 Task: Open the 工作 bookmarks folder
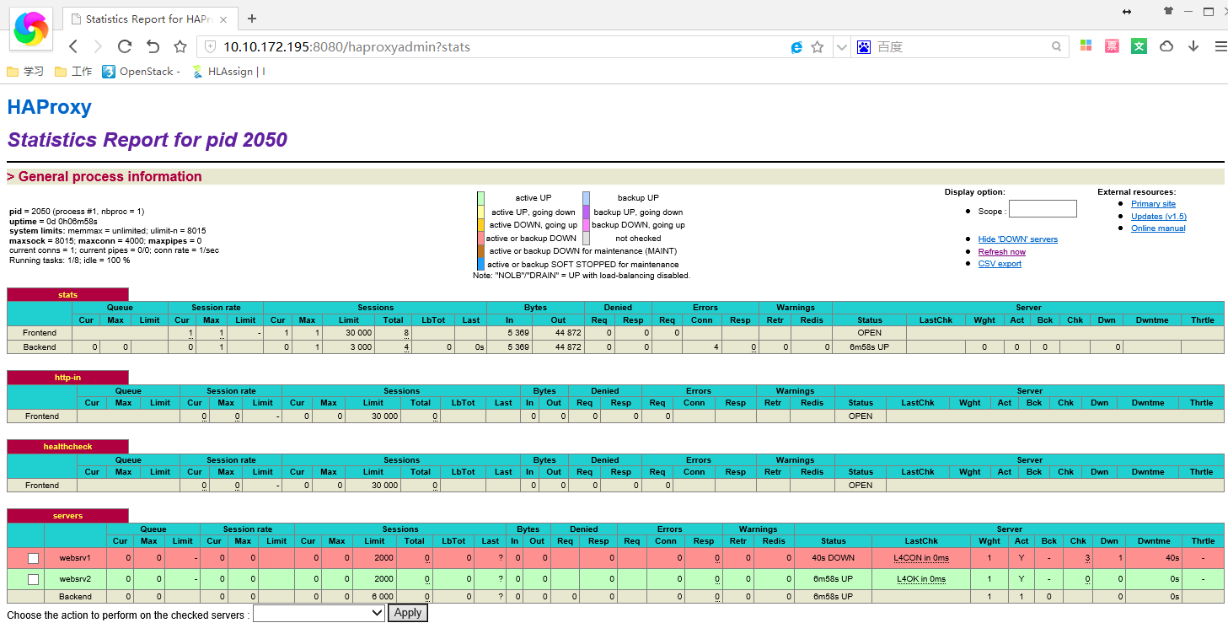pos(73,72)
